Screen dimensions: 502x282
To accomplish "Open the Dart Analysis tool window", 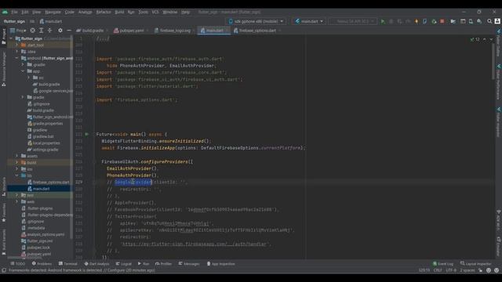I will 96,264.
